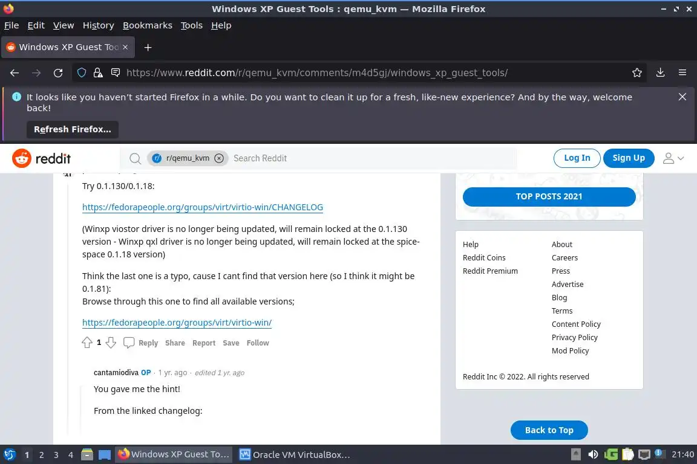The width and height of the screenshot is (697, 464).
Task: Open the Content Policy link
Action: click(576, 324)
